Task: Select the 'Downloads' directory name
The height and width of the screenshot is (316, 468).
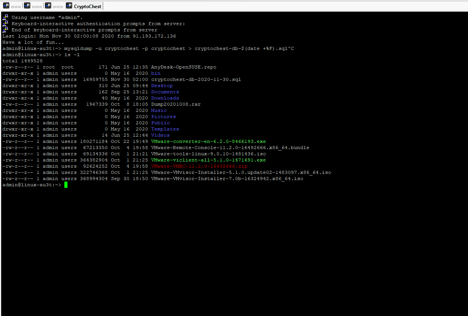Action: coord(165,98)
